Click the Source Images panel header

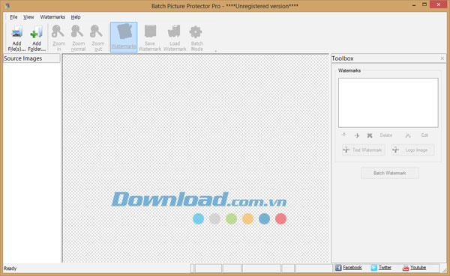tap(31, 58)
